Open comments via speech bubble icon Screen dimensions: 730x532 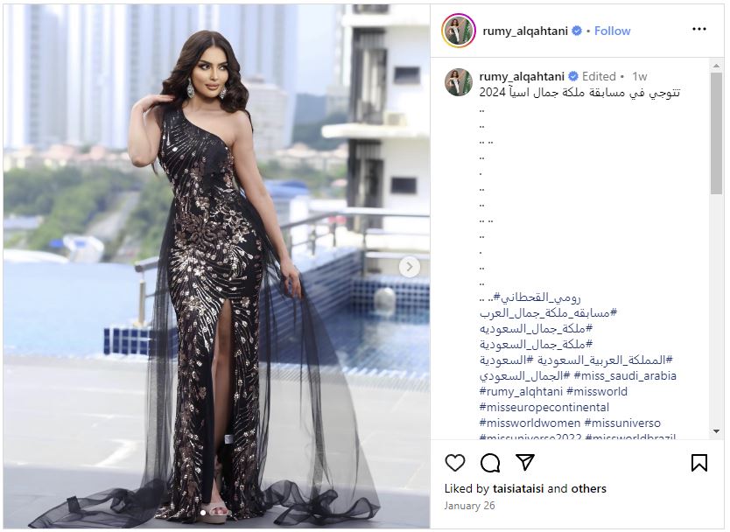(490, 463)
